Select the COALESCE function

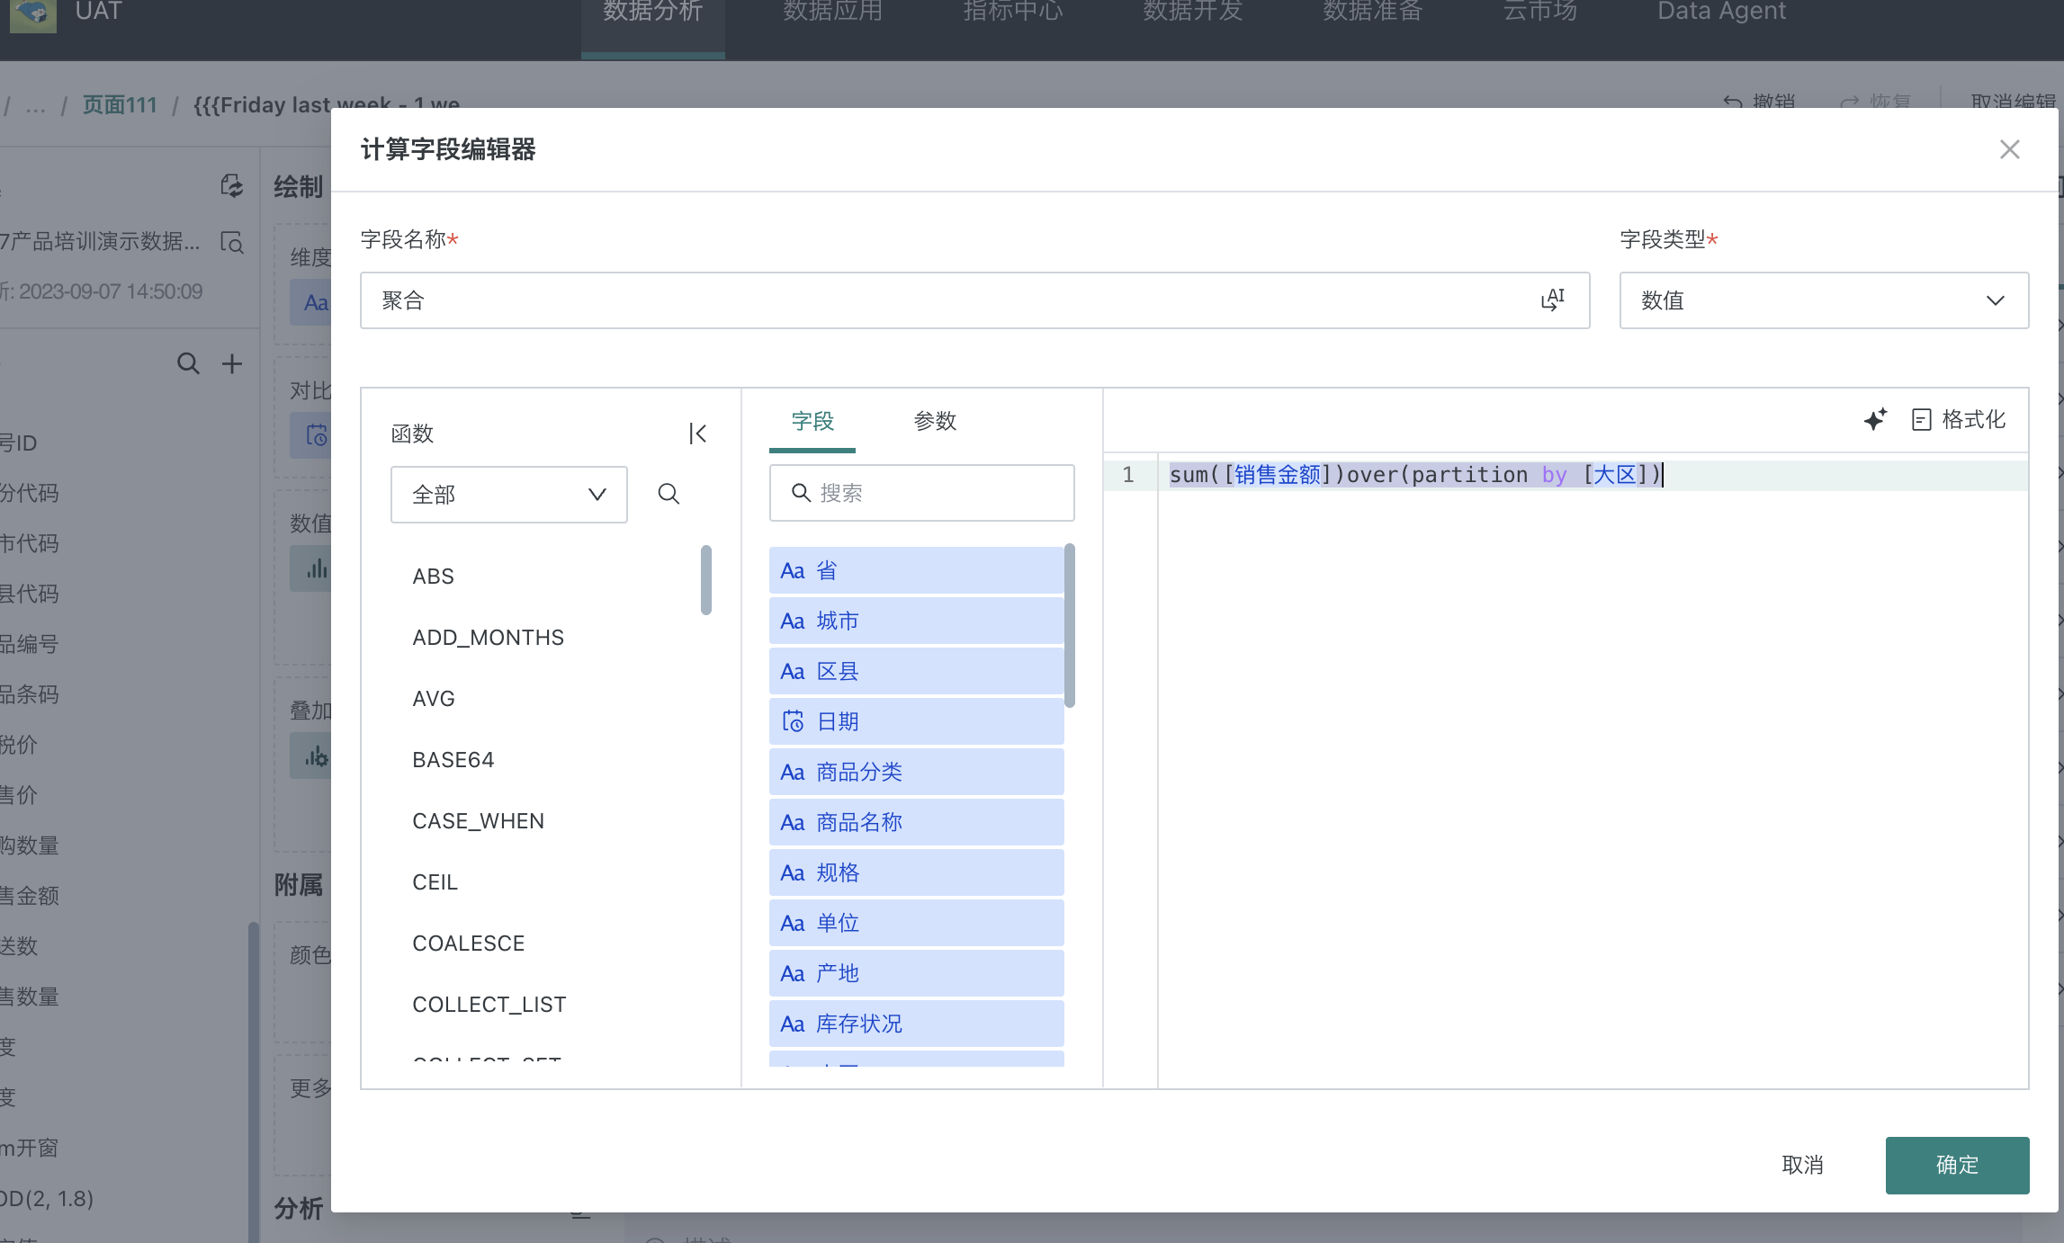pos(468,943)
